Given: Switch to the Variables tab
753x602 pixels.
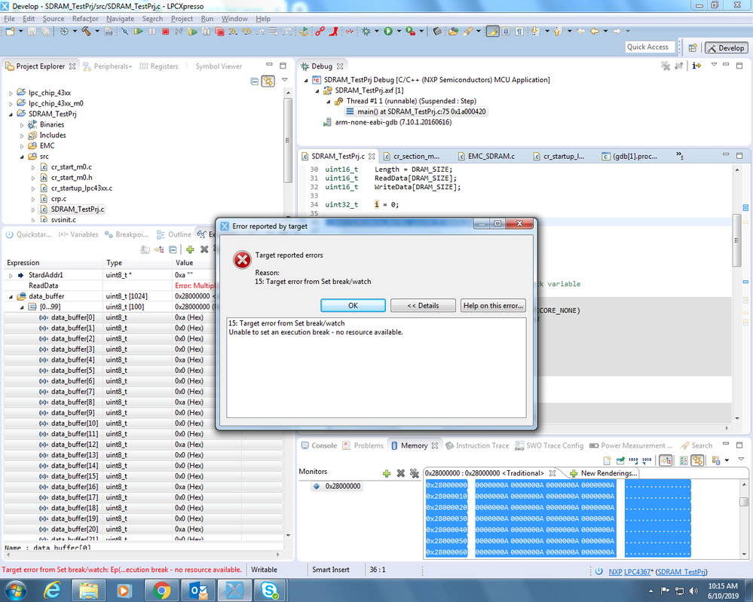Looking at the screenshot, I should click(78, 235).
